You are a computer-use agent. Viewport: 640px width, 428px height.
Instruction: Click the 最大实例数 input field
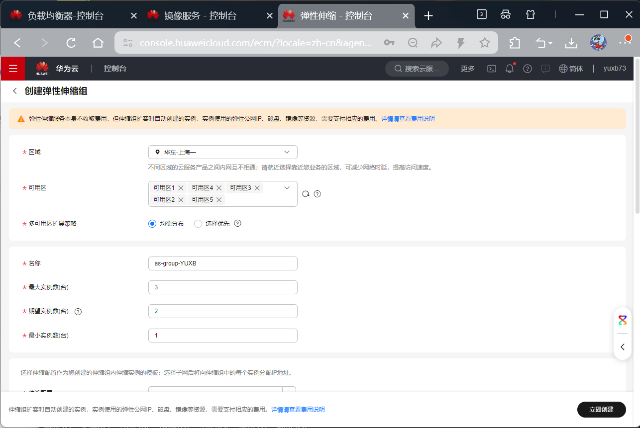tap(223, 287)
